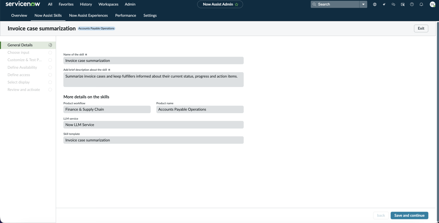Viewport: 439px width, 223px height.
Task: Click the Review and activate step circle
Action: click(x=50, y=90)
